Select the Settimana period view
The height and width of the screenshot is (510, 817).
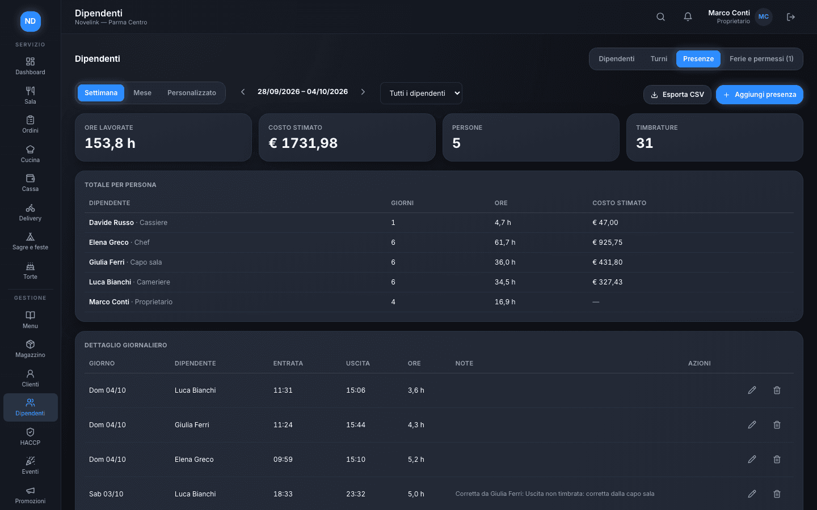point(101,93)
